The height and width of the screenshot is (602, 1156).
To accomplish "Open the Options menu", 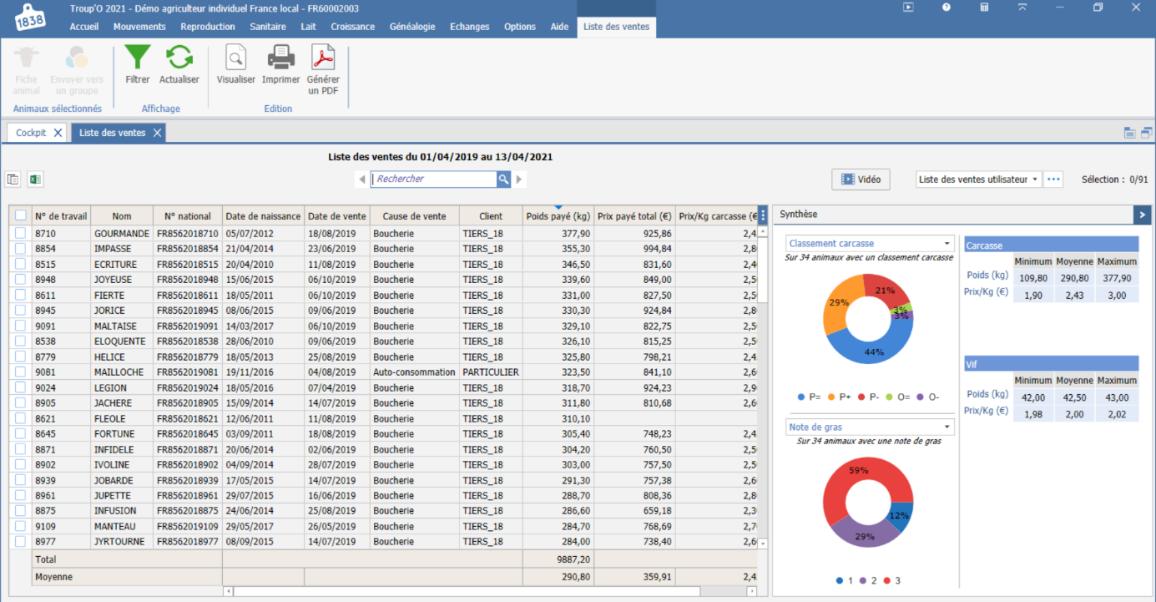I will tap(520, 27).
